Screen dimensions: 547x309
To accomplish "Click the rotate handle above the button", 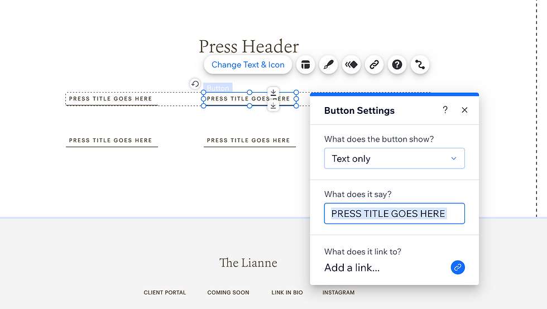I will (x=195, y=84).
